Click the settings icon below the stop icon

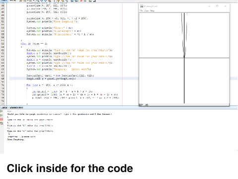click(x=1, y=123)
